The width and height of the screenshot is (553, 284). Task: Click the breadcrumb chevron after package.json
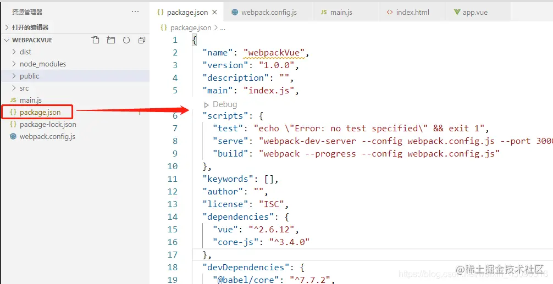[x=216, y=28]
